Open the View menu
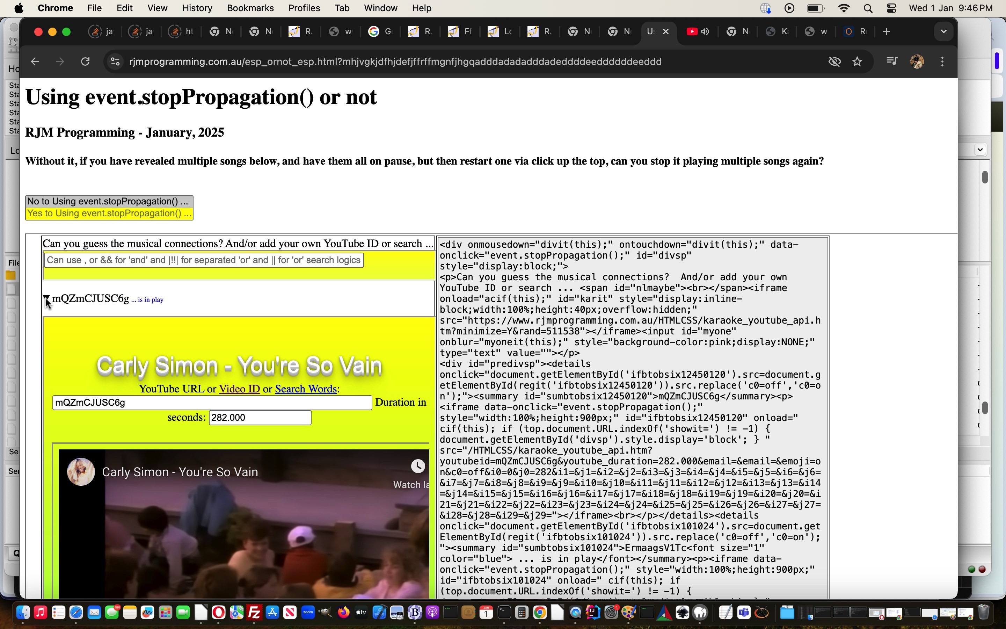The width and height of the screenshot is (1006, 629). click(157, 8)
